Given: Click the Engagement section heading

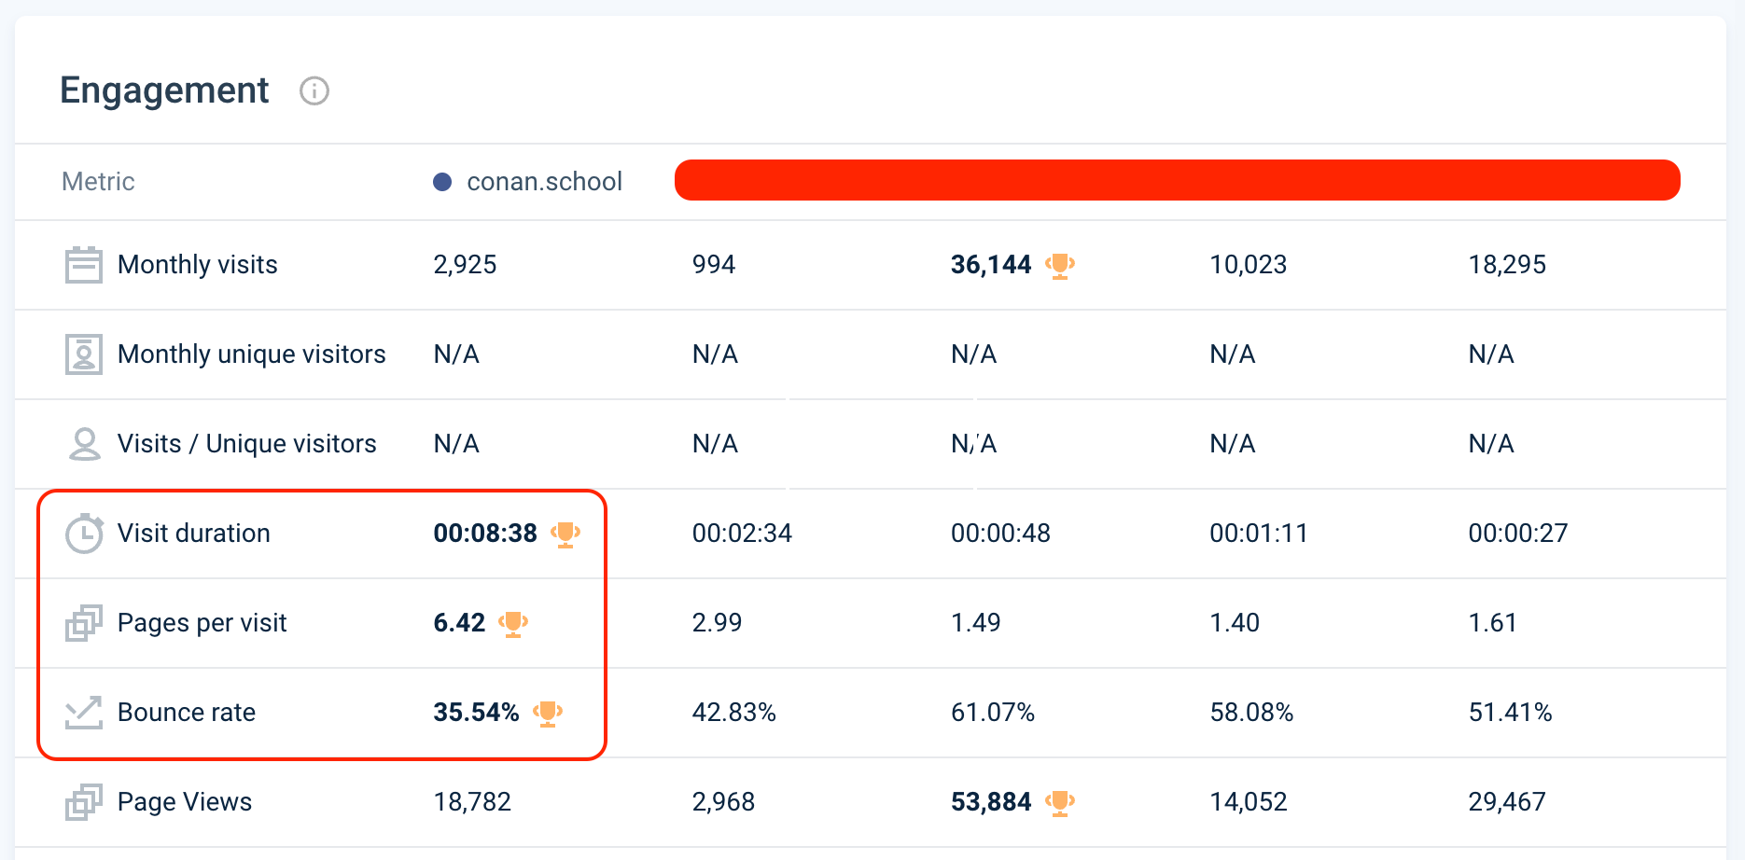Looking at the screenshot, I should pyautogui.click(x=164, y=90).
